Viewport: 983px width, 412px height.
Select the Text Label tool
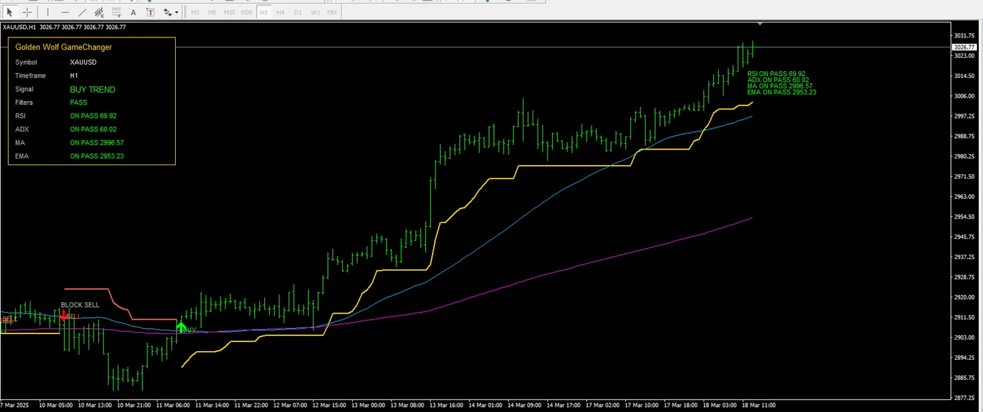click(x=151, y=12)
